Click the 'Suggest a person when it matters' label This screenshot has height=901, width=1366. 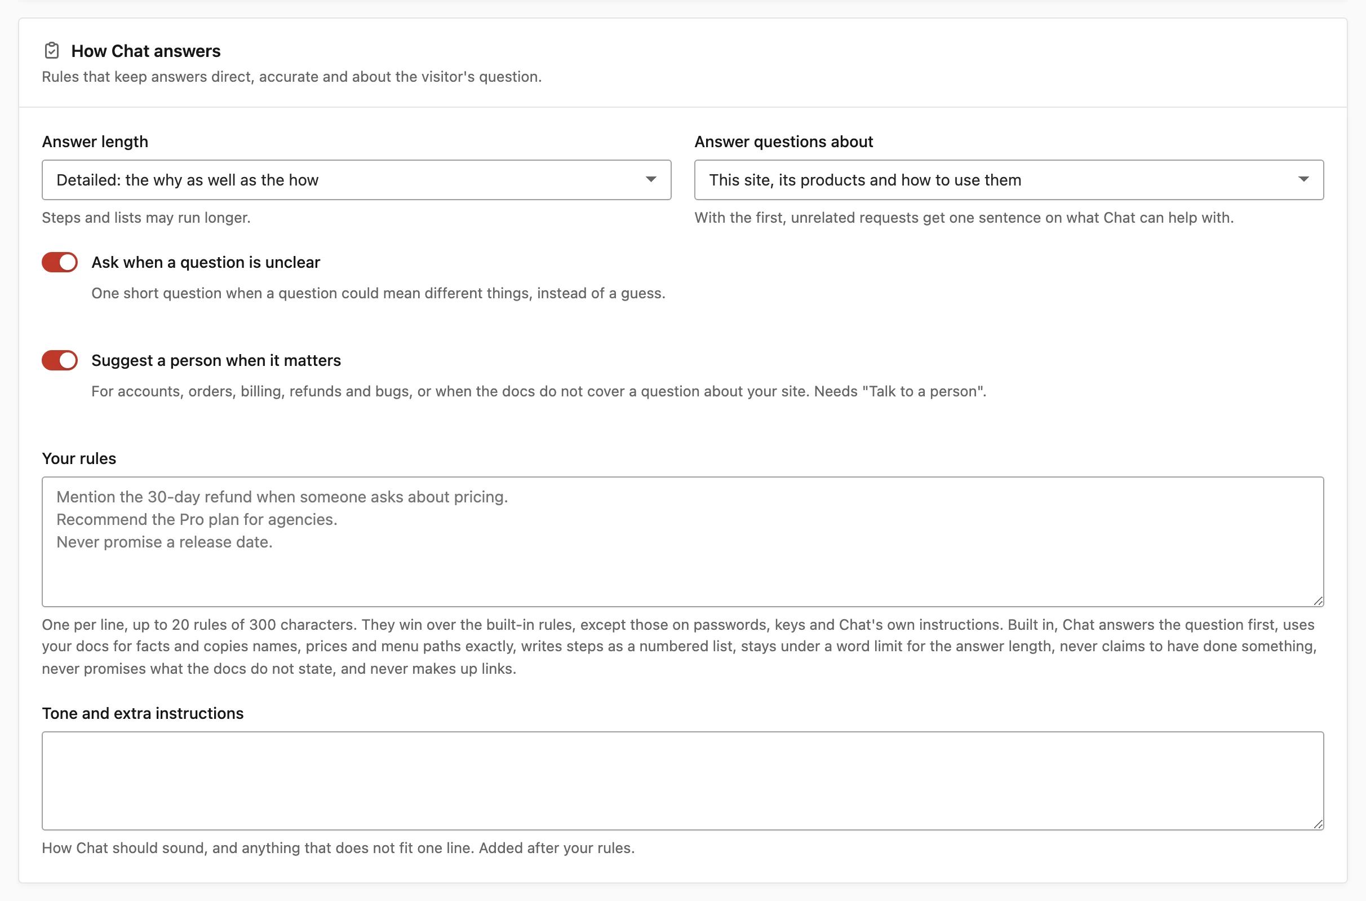coord(216,360)
